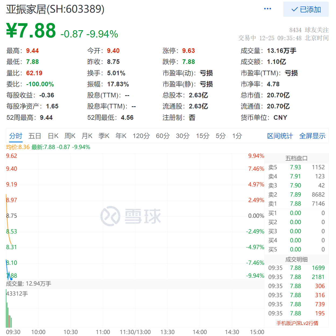
Task: Open the 60分 chart tab
Action: pos(163,136)
